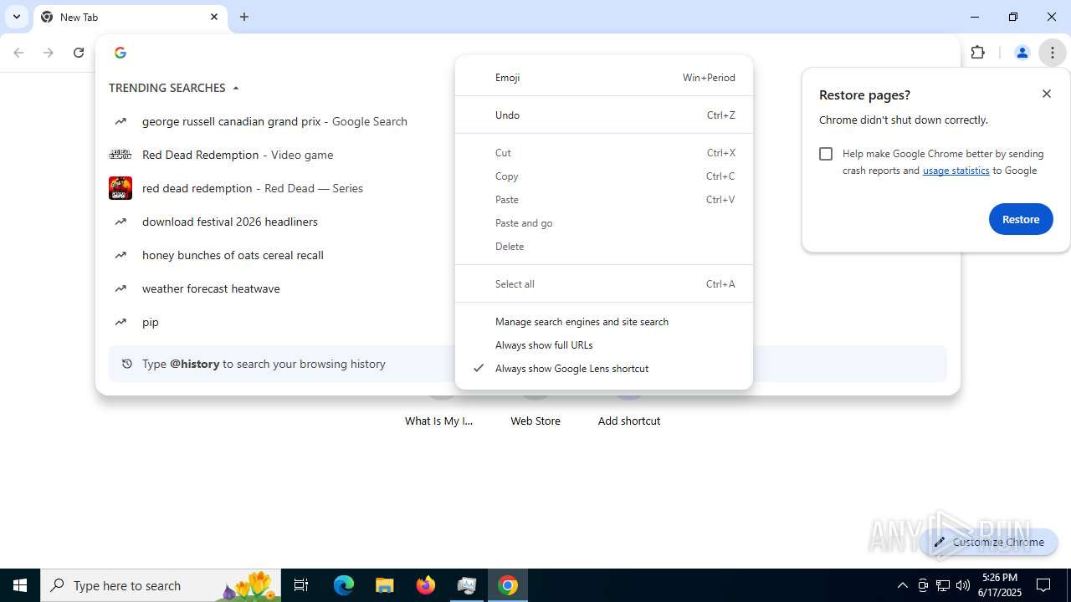The image size is (1071, 602).
Task: Select weather forecast heatwave suggestion
Action: [211, 288]
